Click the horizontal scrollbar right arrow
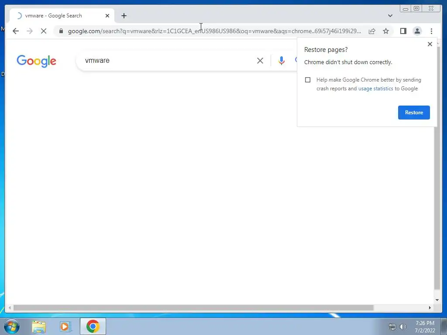This screenshot has height=335, width=447. pyautogui.click(x=430, y=308)
